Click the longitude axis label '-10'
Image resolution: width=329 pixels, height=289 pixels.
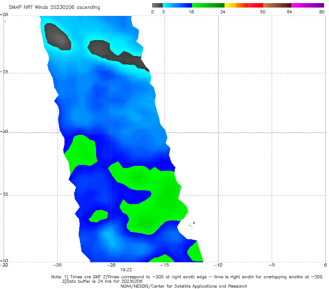(x=218, y=265)
